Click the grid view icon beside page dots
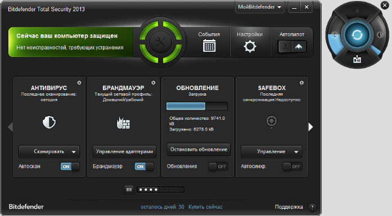Viewport: 392px width, 216px height. 129,190
